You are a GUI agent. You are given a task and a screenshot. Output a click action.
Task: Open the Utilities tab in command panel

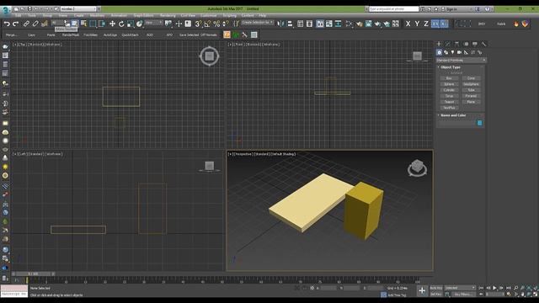coord(484,44)
